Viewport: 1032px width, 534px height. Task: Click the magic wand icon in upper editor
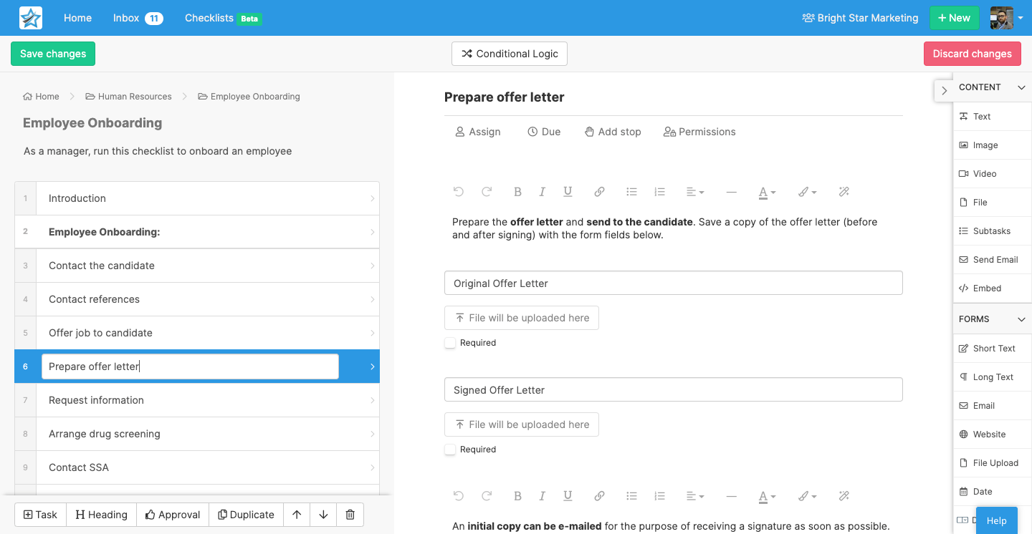[844, 192]
